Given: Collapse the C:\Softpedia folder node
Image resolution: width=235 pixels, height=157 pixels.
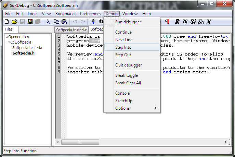Looking at the screenshot, I should 9,42.
